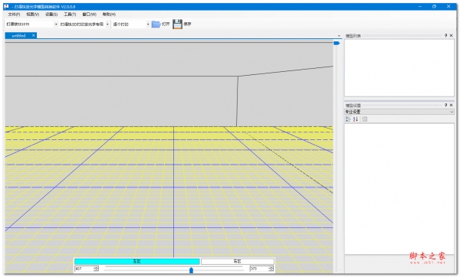Screen dimensions: 460x277
Task: Click the property pages icon beside sort icon
Action: 364,119
